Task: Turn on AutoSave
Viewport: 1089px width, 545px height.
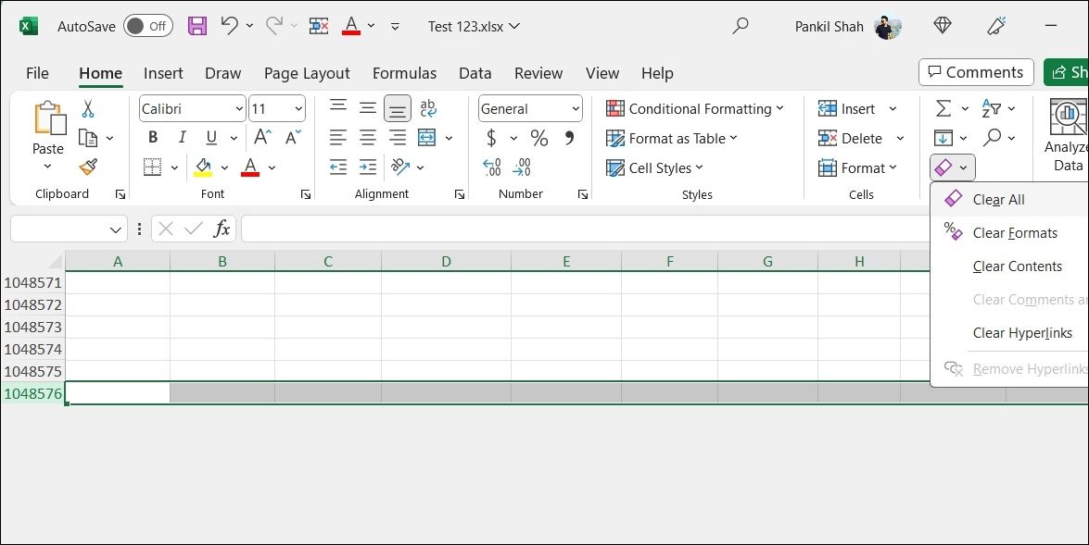Action: [146, 26]
